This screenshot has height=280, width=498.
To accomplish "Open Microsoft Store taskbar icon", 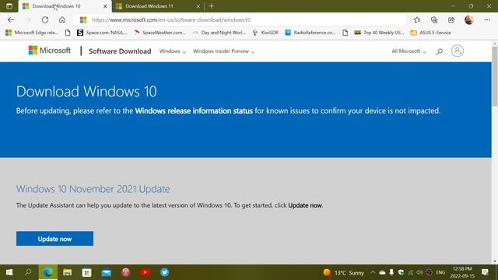I will point(86,272).
